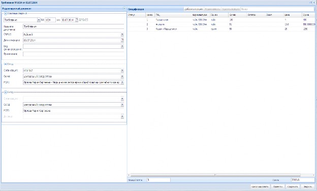
Task: Collapse the Склад fieldset with the disabled Организация field
Action: pyautogui.click(x=6, y=92)
